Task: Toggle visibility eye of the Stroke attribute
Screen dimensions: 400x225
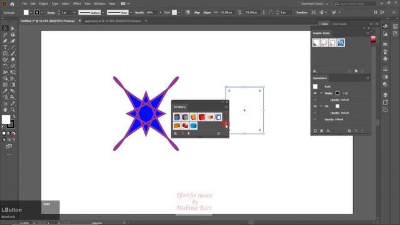Action: 315,93
